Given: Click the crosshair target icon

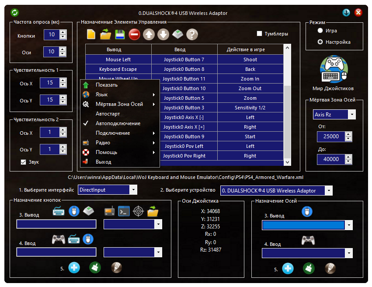Looking at the screenshot, I should pos(138,211).
